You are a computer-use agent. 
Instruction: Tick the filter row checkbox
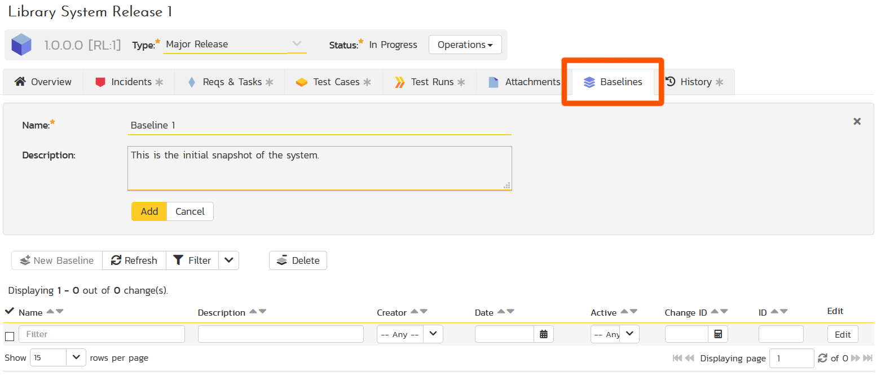coord(10,337)
